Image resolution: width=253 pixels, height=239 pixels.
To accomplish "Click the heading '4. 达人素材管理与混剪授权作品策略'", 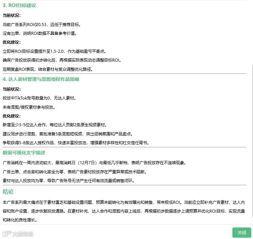I will [41, 79].
